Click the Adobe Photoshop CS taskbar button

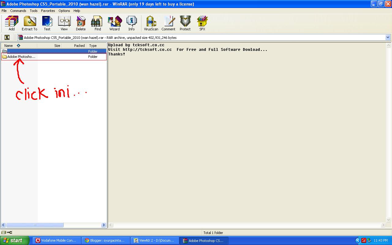[204, 240]
